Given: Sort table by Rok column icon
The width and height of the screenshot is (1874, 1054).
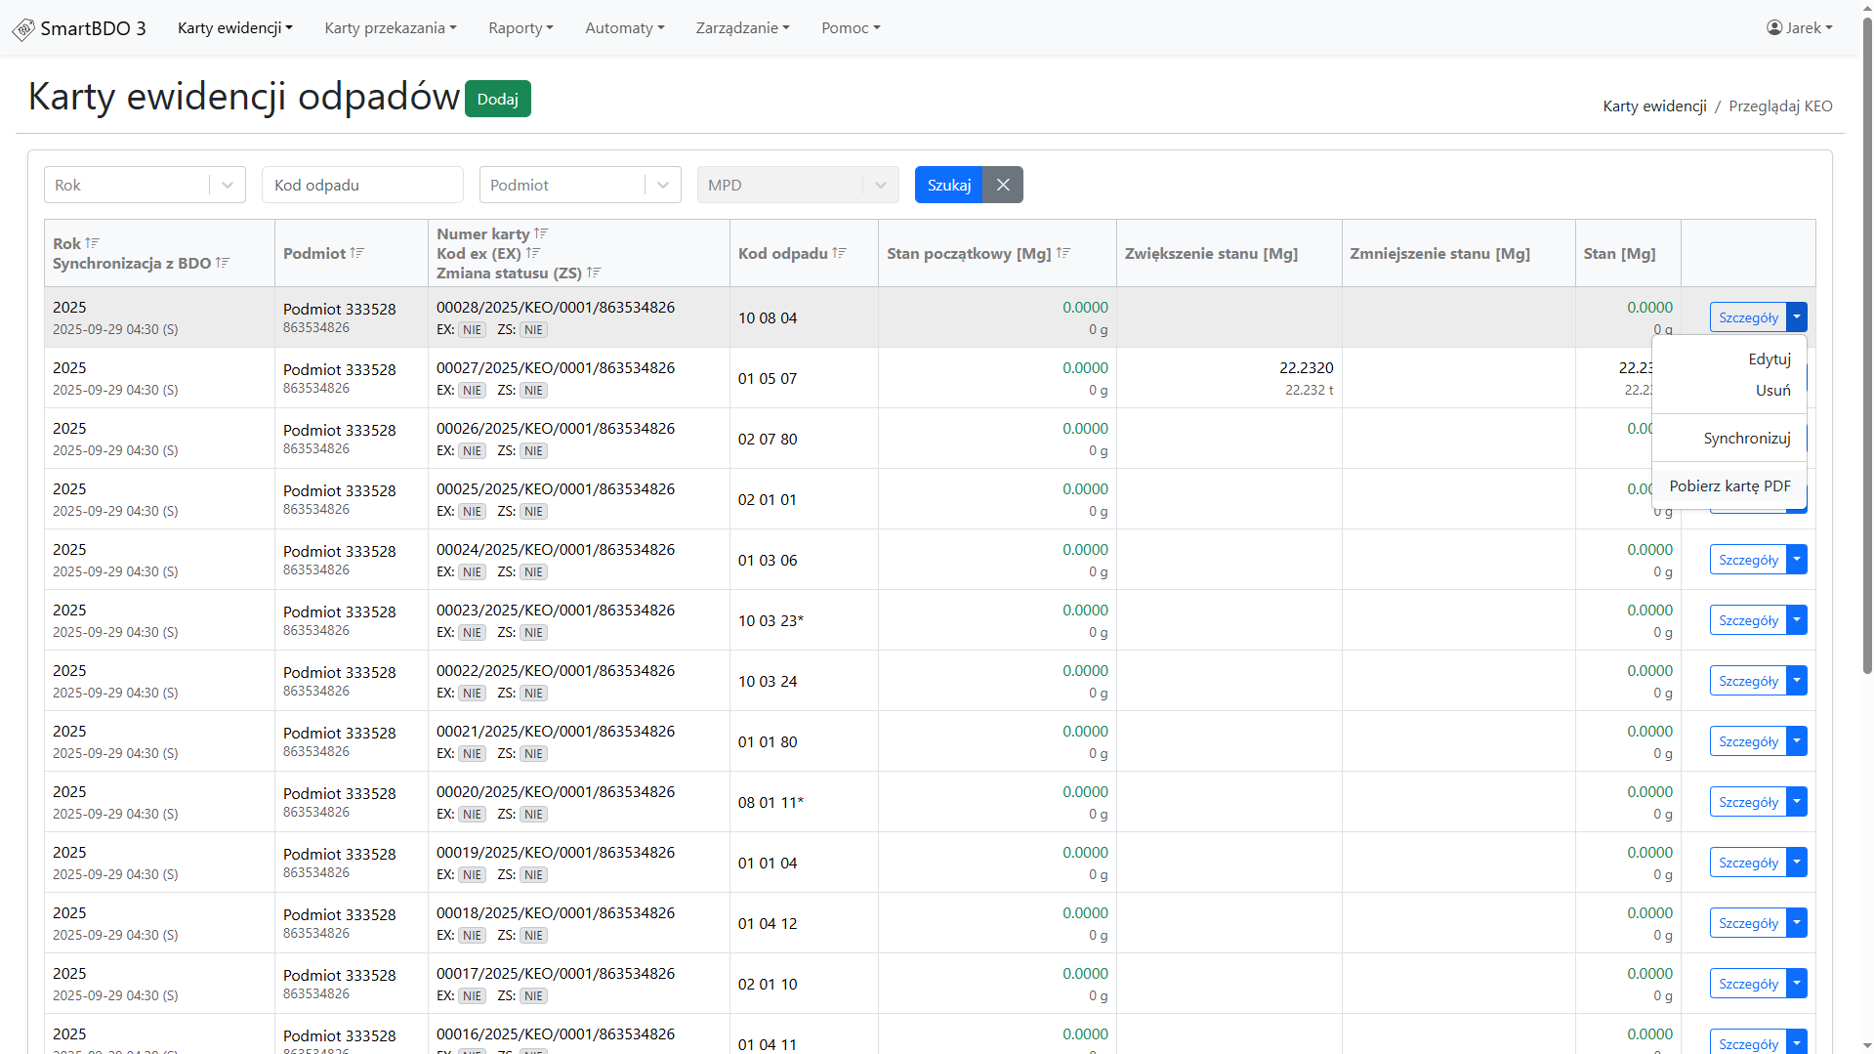Looking at the screenshot, I should coord(93,243).
